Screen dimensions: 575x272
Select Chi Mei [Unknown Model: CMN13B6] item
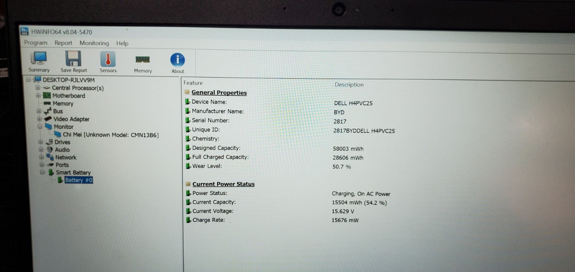(111, 135)
